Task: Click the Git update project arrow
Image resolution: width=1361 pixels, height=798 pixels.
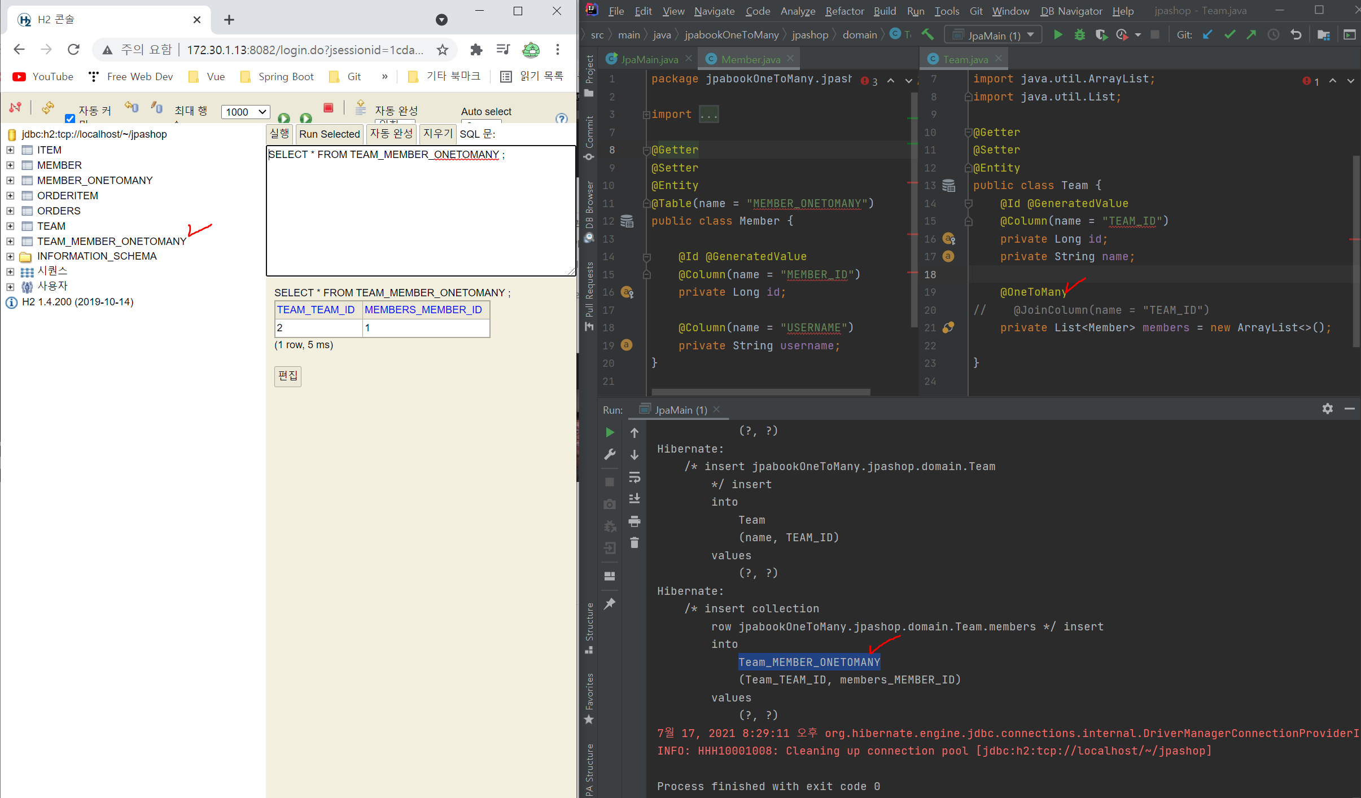Action: tap(1207, 35)
